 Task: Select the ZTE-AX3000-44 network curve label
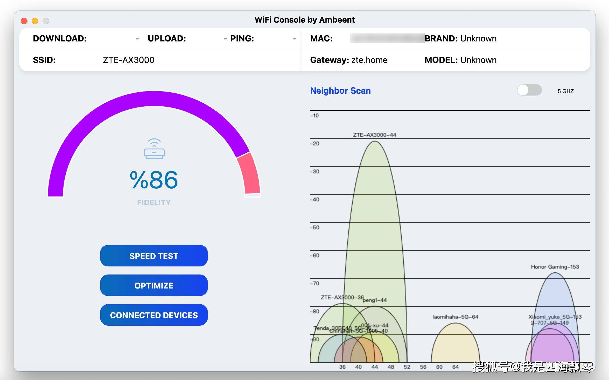coord(374,135)
